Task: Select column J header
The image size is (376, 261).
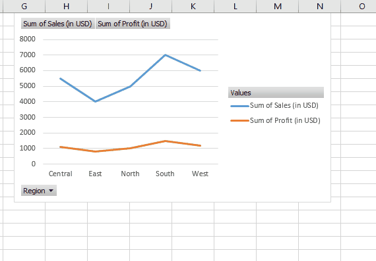Action: (x=151, y=6)
